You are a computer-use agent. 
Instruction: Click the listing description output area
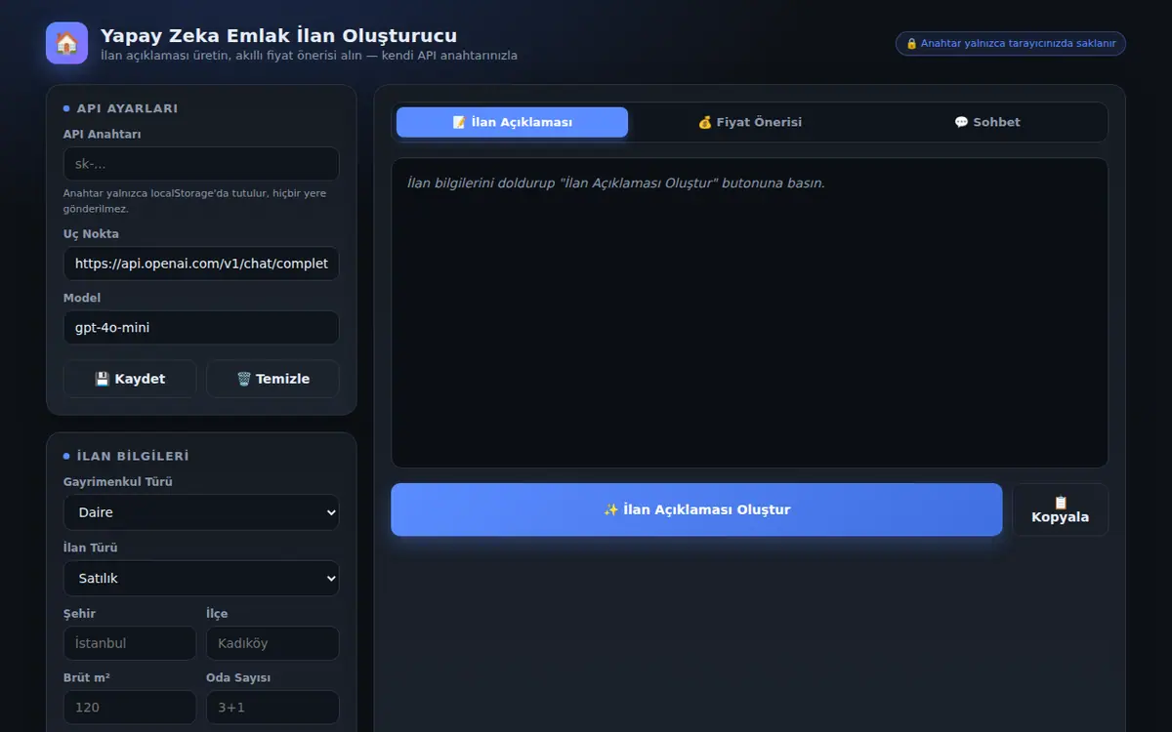tap(750, 313)
